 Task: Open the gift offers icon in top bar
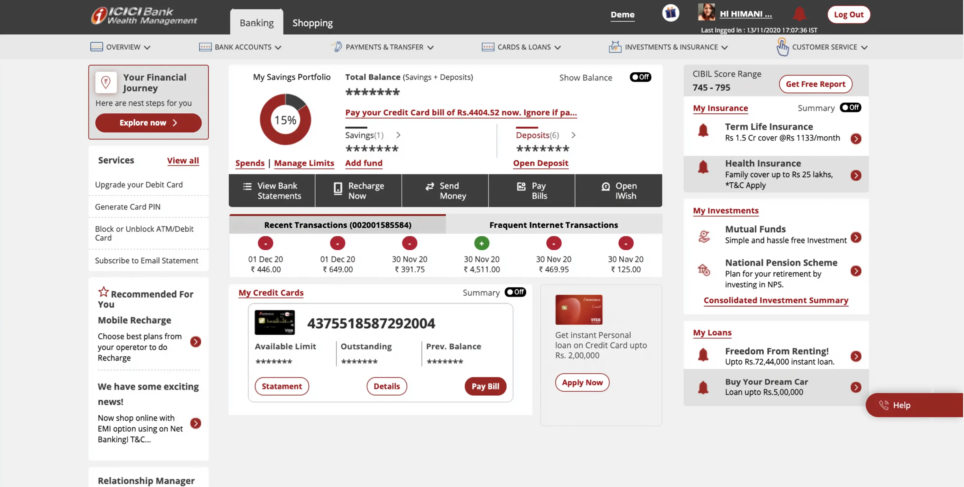pyautogui.click(x=670, y=13)
